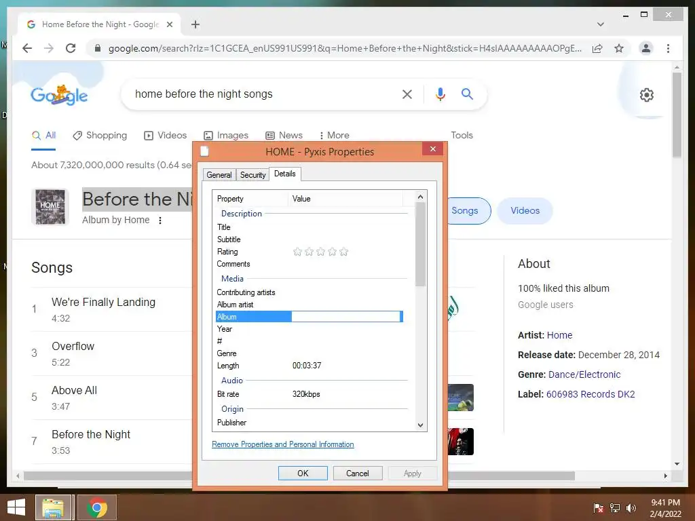Open album options three-dot menu
This screenshot has width=695, height=521.
160,220
